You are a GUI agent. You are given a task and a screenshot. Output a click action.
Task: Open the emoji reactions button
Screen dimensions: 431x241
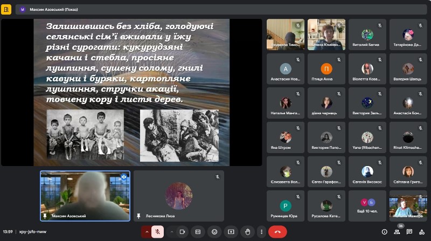[214, 232]
